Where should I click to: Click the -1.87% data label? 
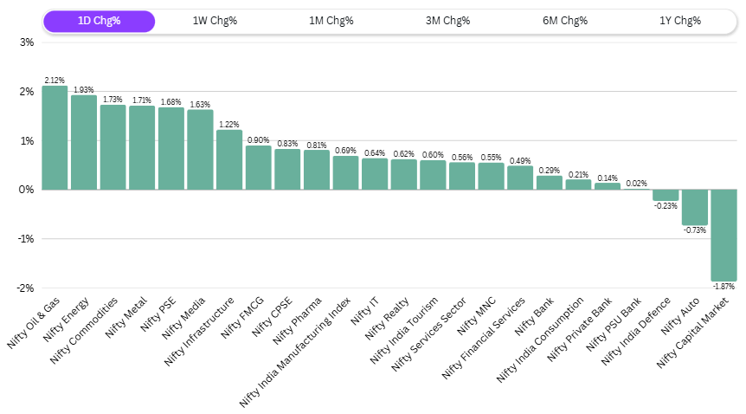pyautogui.click(x=723, y=287)
